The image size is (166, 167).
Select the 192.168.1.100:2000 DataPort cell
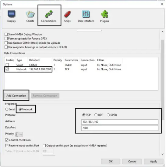click(40, 69)
